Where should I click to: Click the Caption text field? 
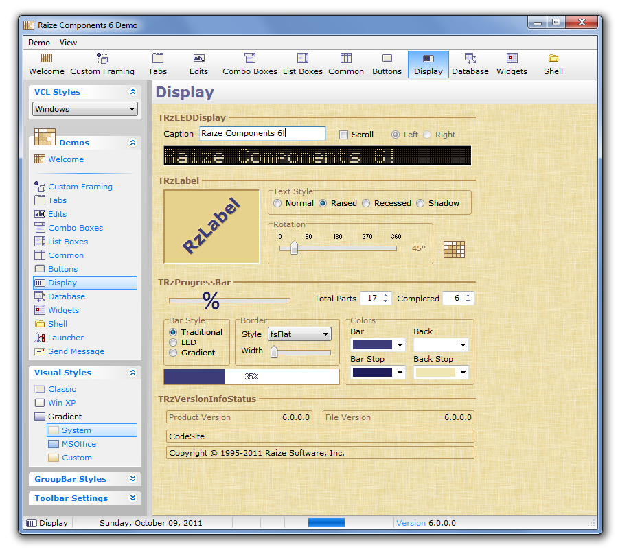[x=262, y=134]
